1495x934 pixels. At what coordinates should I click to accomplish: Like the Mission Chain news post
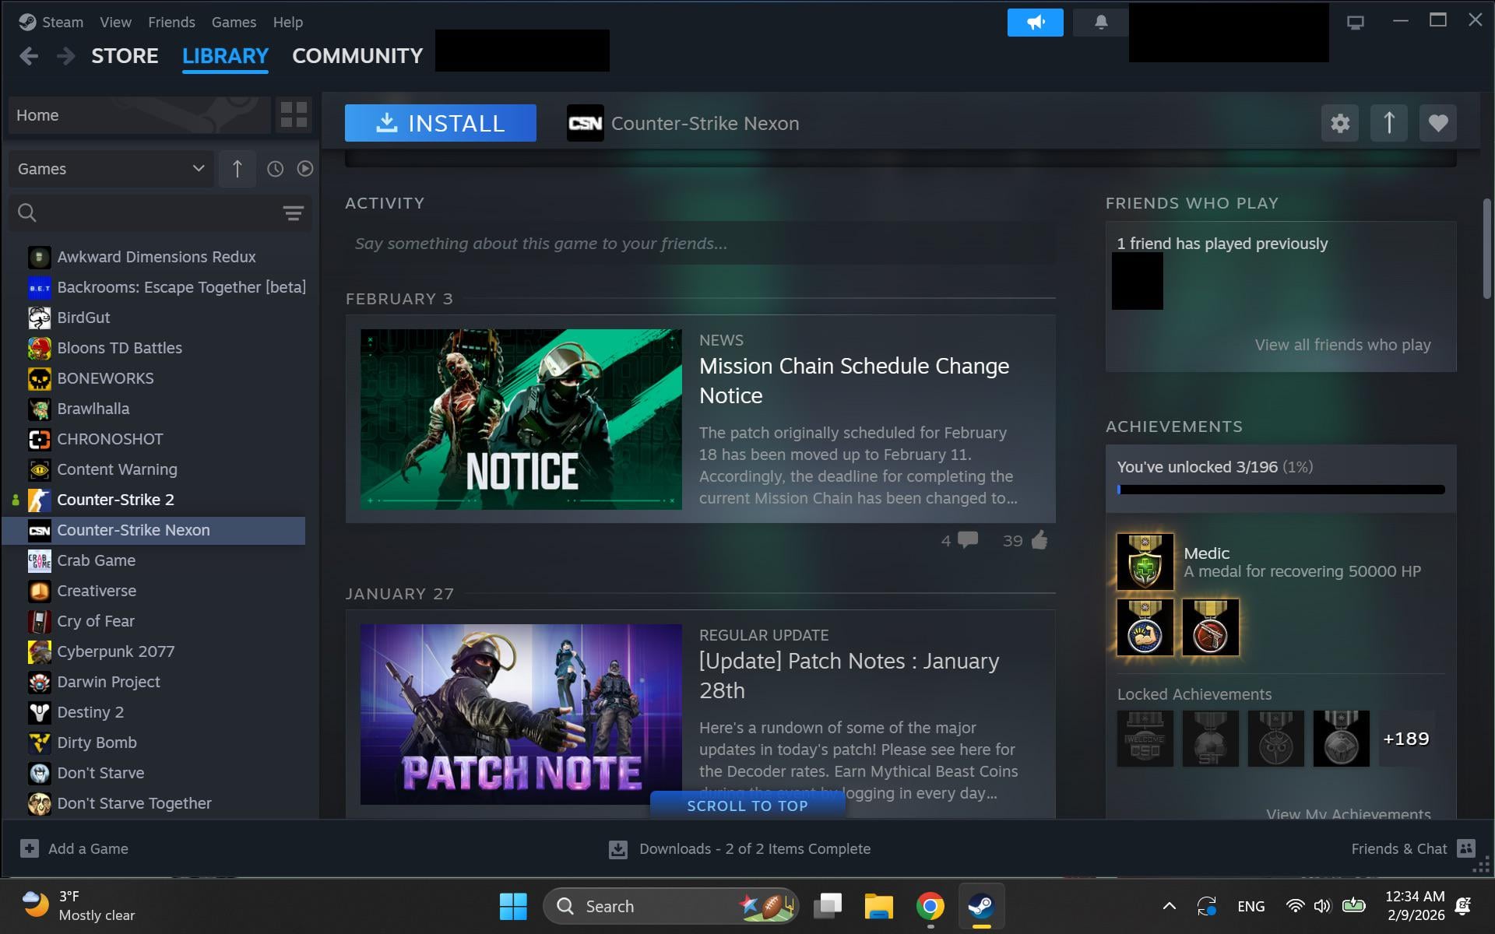coord(1039,540)
